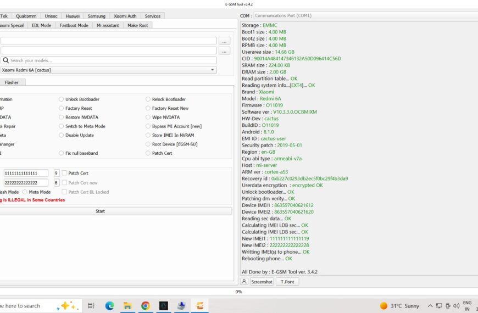Open File Explorer from the taskbar
Image resolution: width=478 pixels, height=313 pixels.
tap(127, 305)
